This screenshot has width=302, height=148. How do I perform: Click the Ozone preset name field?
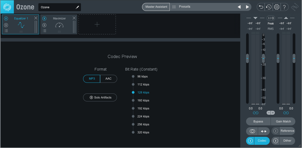tap(59, 7)
